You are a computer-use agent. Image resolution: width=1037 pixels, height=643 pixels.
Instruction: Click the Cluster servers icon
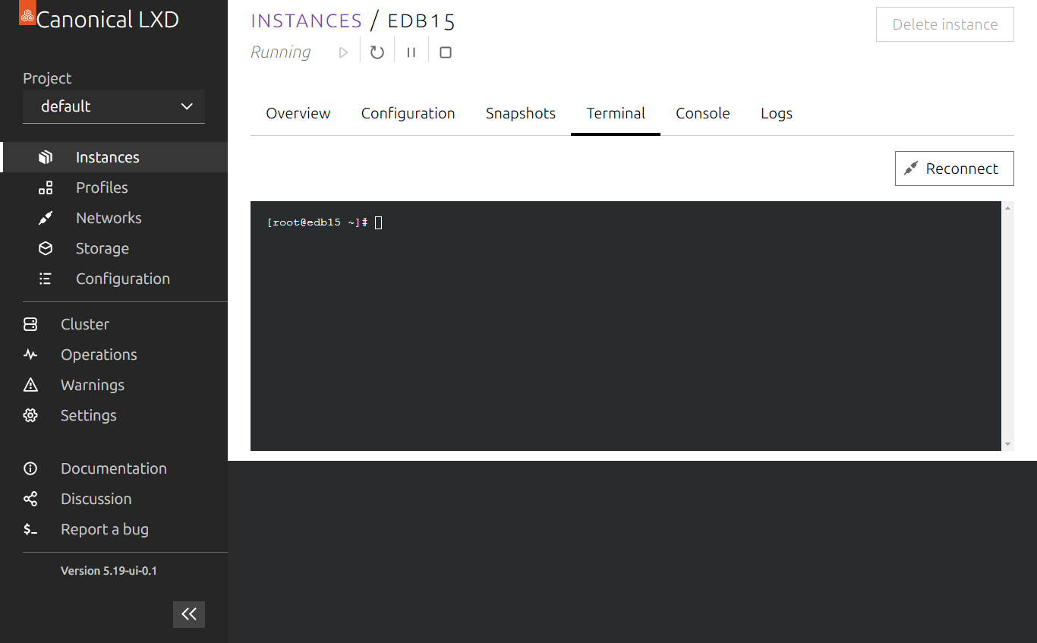[30, 324]
